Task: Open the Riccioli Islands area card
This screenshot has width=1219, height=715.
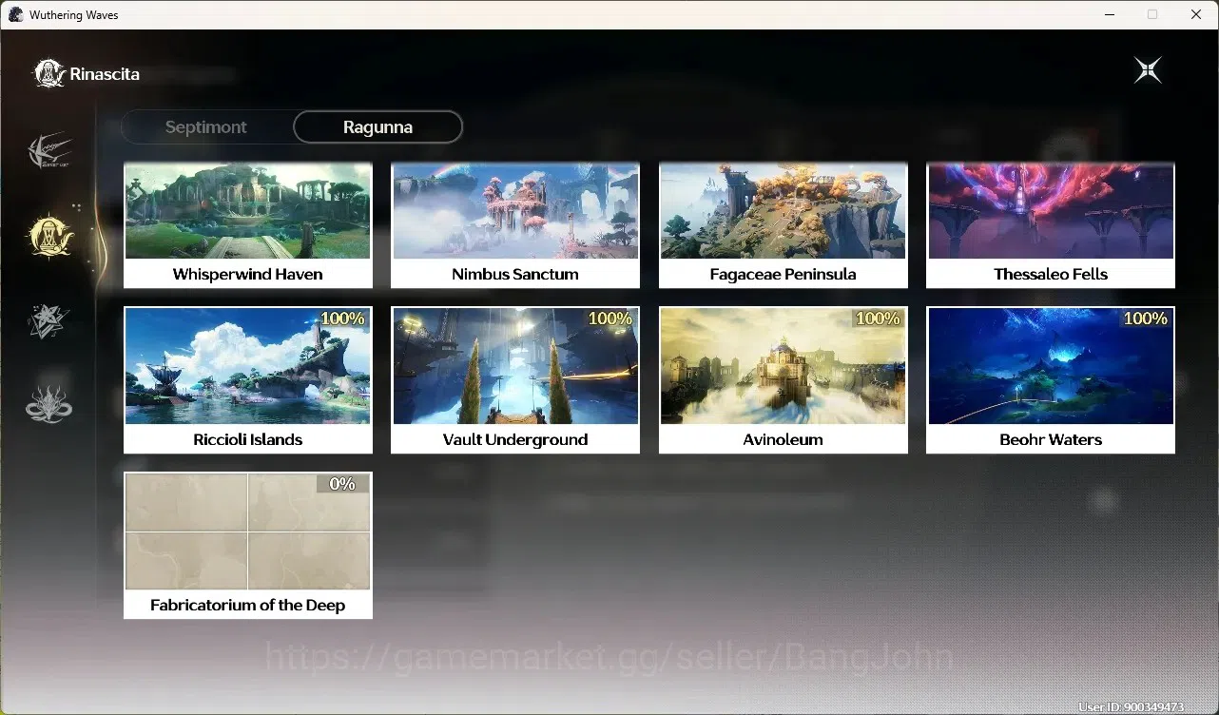Action: coord(248,379)
